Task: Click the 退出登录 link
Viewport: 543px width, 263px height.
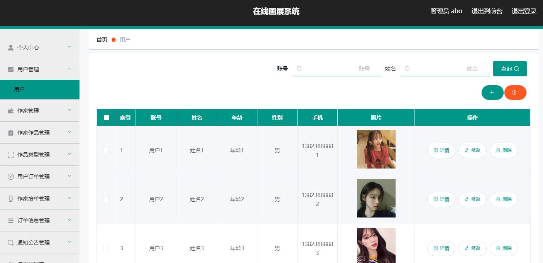Action: click(524, 11)
